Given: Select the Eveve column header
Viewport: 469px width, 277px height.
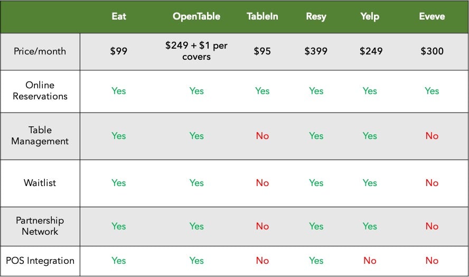Looking at the screenshot, I should pyautogui.click(x=432, y=16).
